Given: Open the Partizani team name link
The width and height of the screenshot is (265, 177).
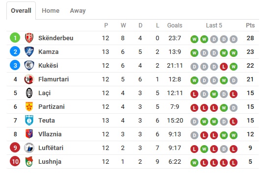Looking at the screenshot, I should [52, 107].
